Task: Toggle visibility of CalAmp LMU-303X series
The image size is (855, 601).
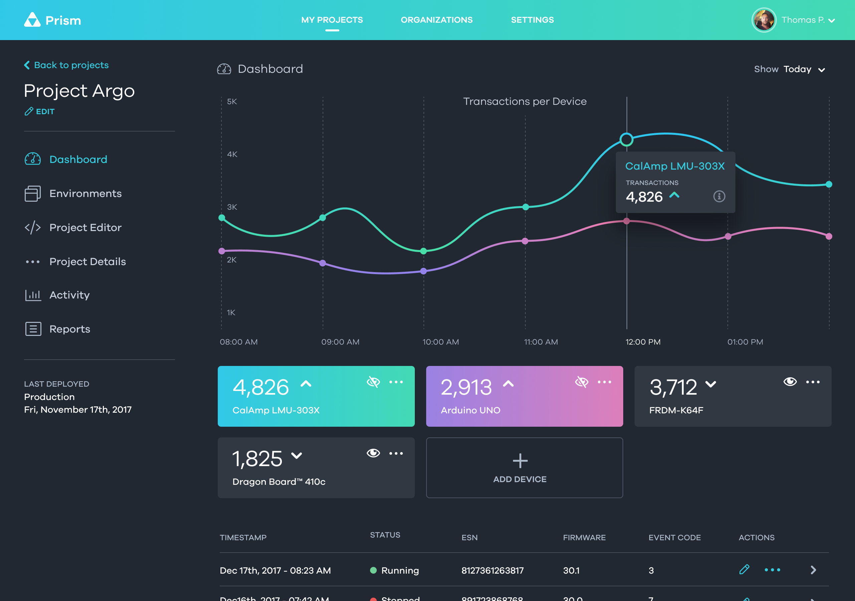Action: click(x=373, y=382)
